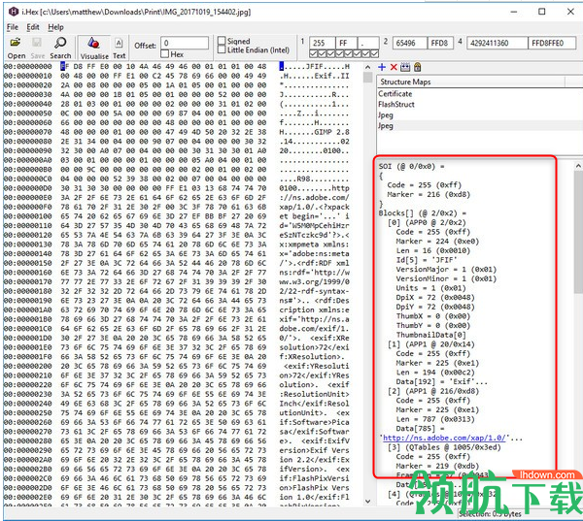Click the structure tree pane scroll-up arrow
This screenshot has width=583, height=521.
[578, 166]
